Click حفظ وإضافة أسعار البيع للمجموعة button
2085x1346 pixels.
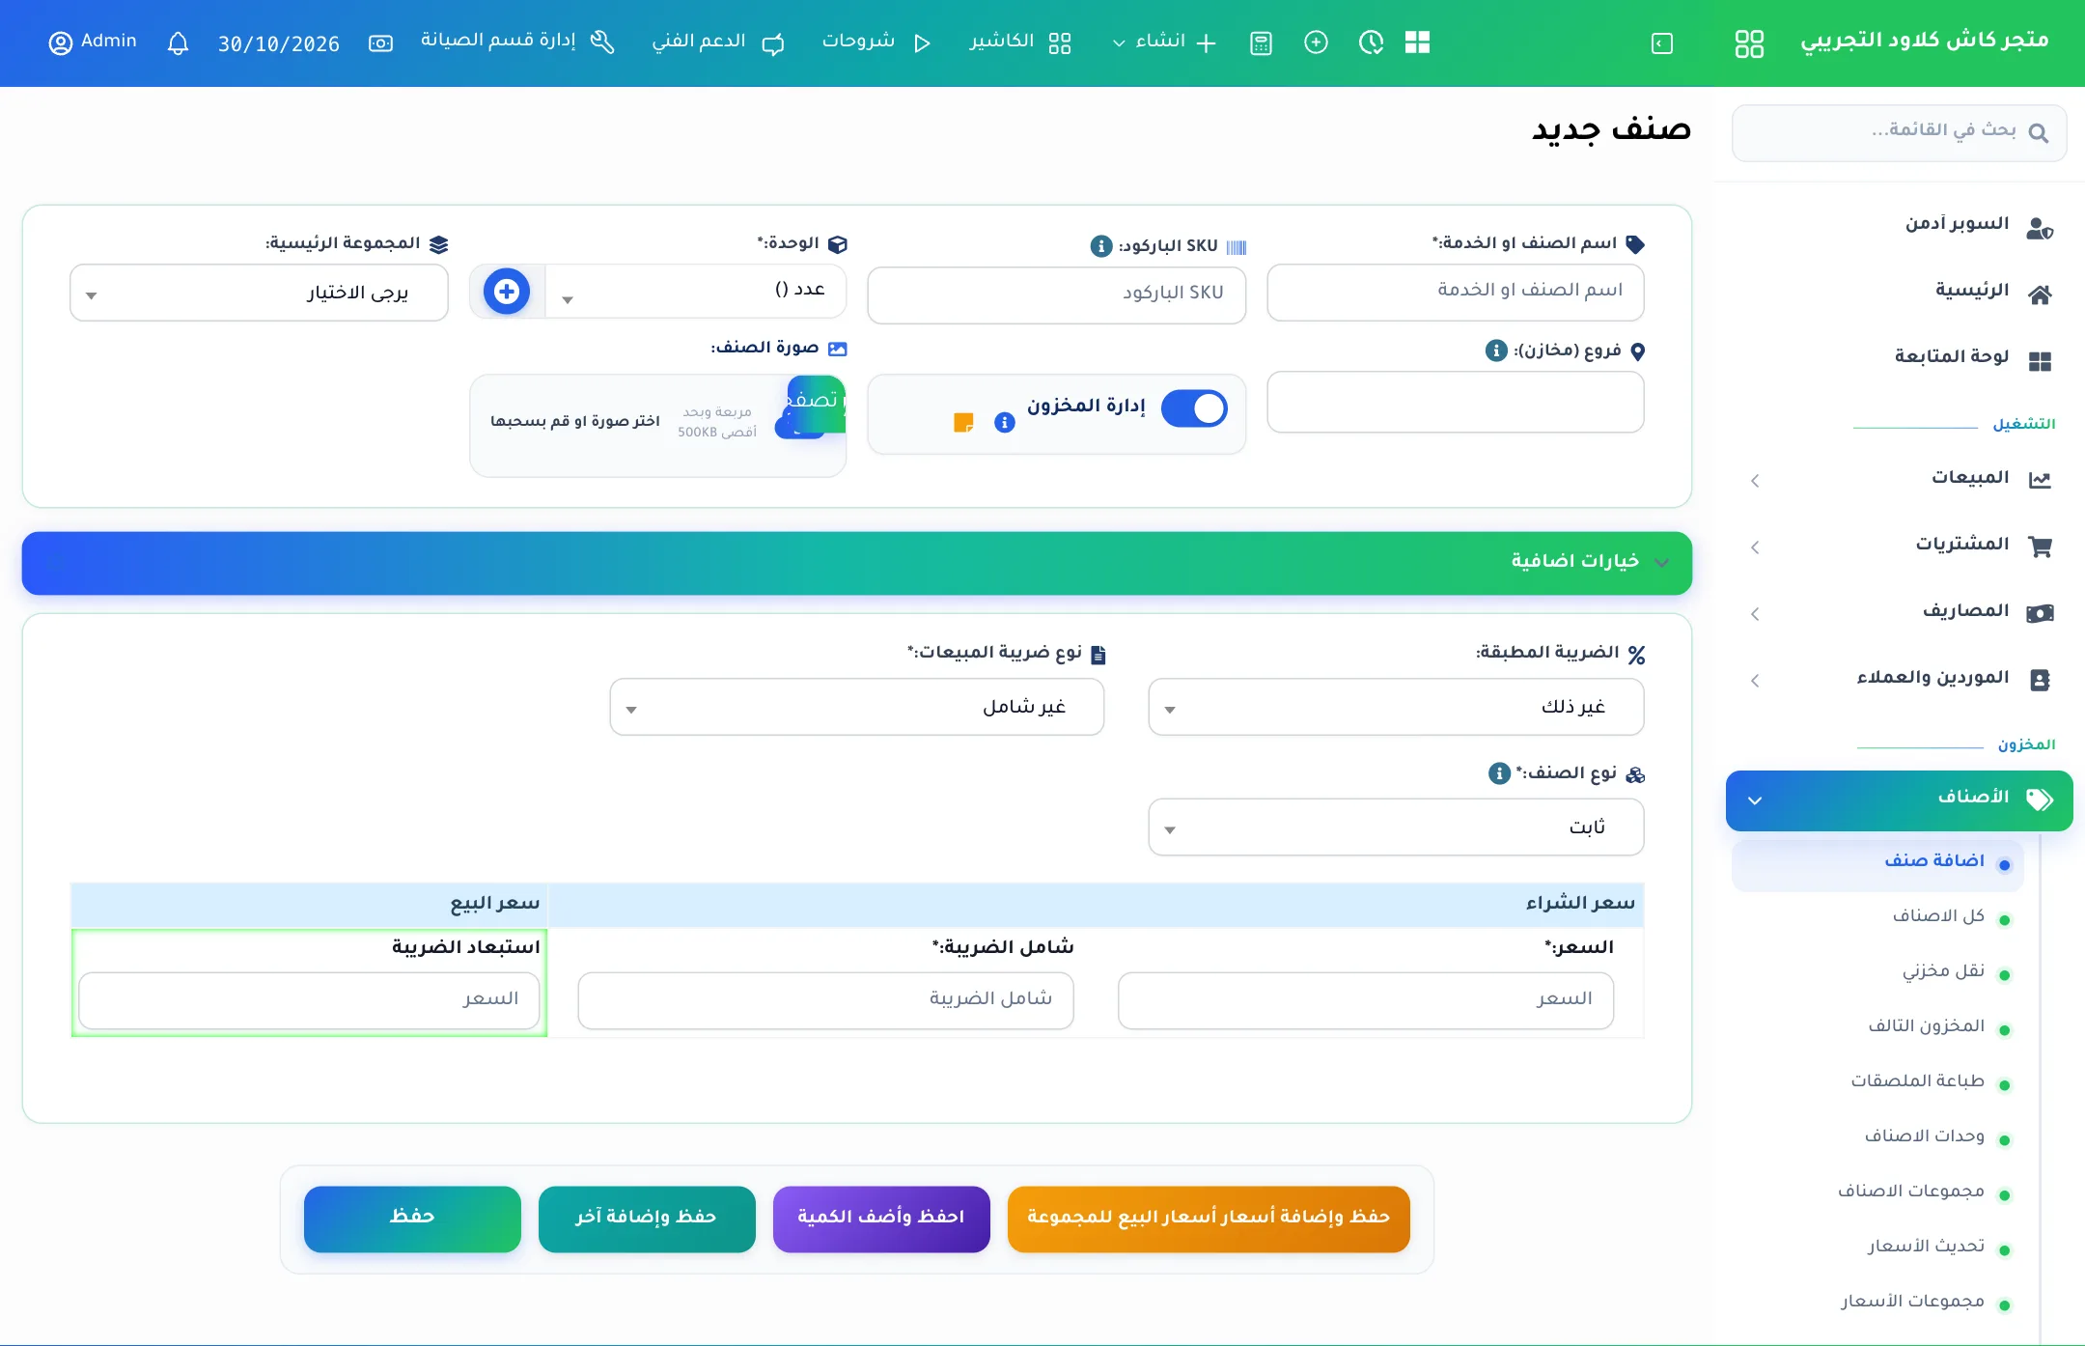pos(1209,1219)
